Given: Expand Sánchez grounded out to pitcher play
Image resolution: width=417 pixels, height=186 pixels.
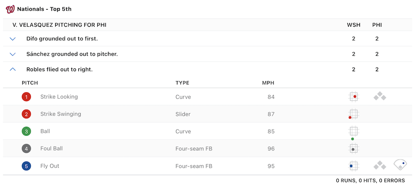Looking at the screenshot, I should (x=13, y=54).
